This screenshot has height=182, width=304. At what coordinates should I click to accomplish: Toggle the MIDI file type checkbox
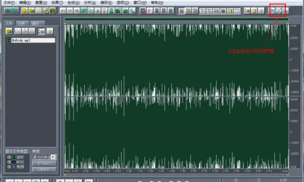click(9, 162)
